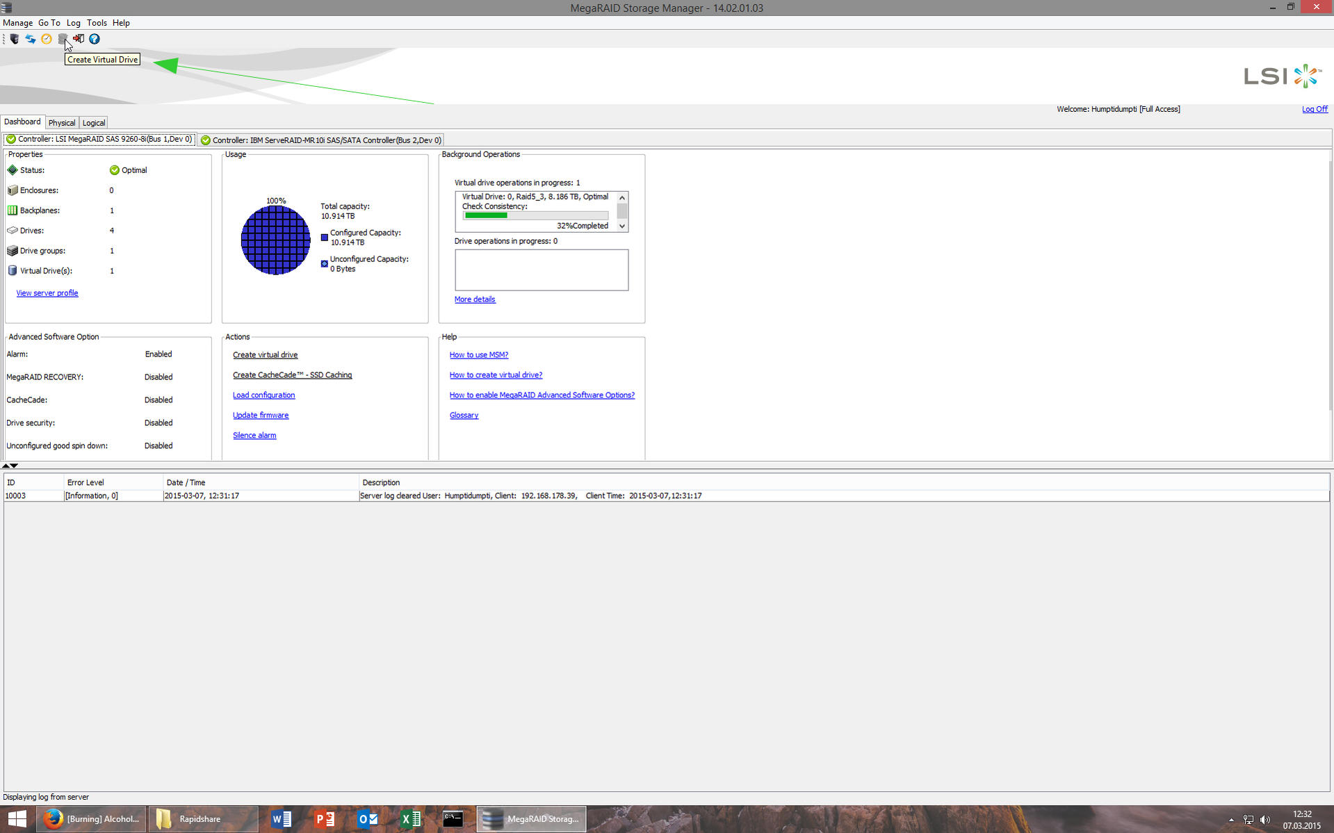The height and width of the screenshot is (833, 1334).
Task: Click the app icon in title bar
Action: click(6, 8)
